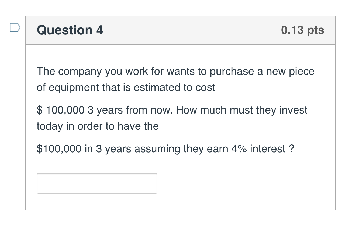Click the answer input box

click(x=97, y=183)
